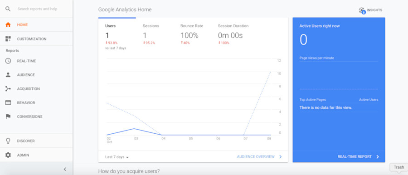This screenshot has height=175, width=408.
Task: Open the DISCOVER label
Action: tap(26, 141)
